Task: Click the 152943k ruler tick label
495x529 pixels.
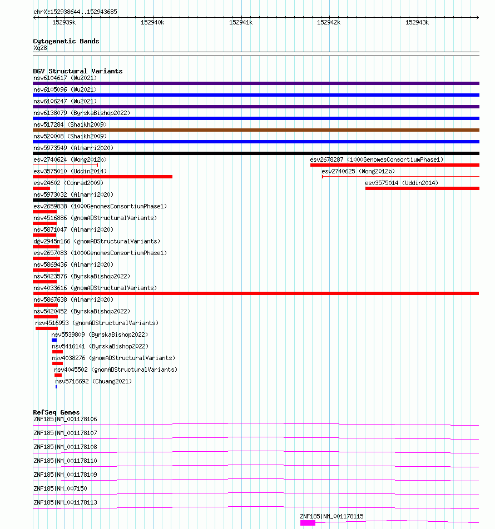Action: [417, 23]
